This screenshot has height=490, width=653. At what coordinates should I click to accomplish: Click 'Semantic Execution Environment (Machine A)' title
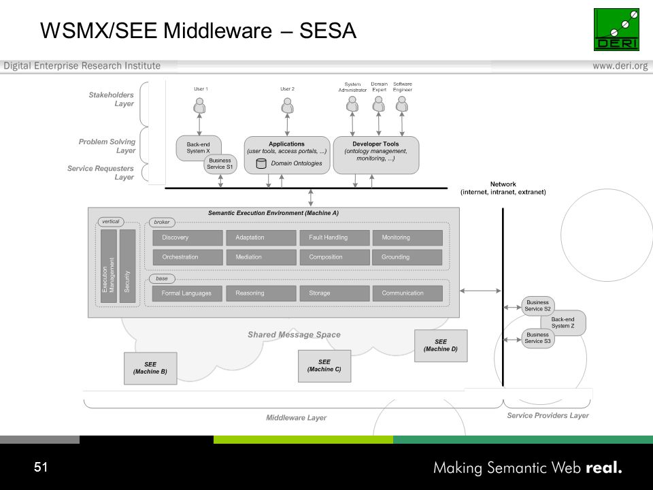pyautogui.click(x=273, y=213)
